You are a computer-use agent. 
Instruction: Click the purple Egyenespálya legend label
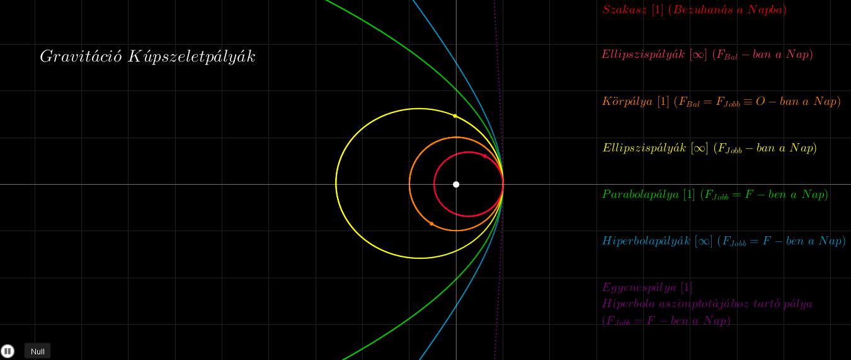coord(647,288)
